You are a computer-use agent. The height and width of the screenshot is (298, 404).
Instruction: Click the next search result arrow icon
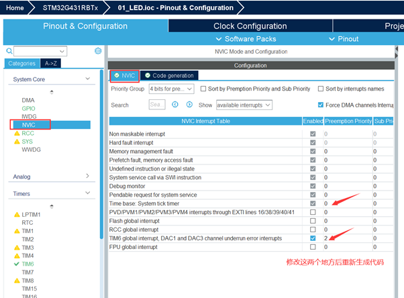tap(189, 105)
